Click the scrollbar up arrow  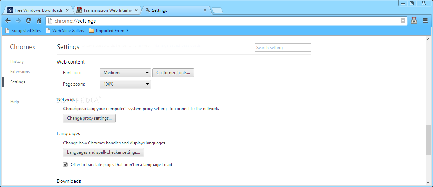[428, 38]
